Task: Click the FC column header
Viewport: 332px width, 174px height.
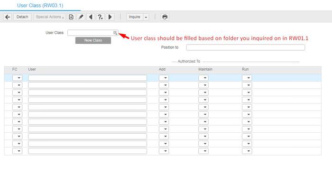Action: coord(15,69)
